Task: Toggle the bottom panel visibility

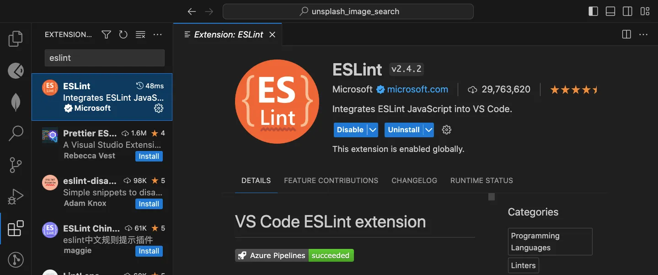Action: click(610, 11)
